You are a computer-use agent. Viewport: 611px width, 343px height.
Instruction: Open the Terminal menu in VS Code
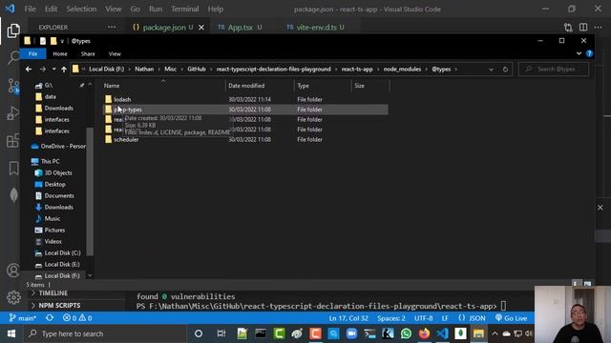point(184,9)
